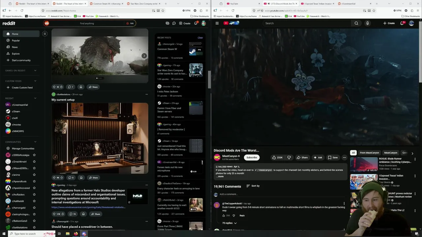Open comments on the 7-comment gallery post
Screen dimensions: 422x237
(71, 87)
